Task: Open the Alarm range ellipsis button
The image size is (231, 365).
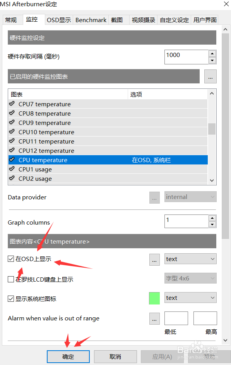Action: click(154, 319)
